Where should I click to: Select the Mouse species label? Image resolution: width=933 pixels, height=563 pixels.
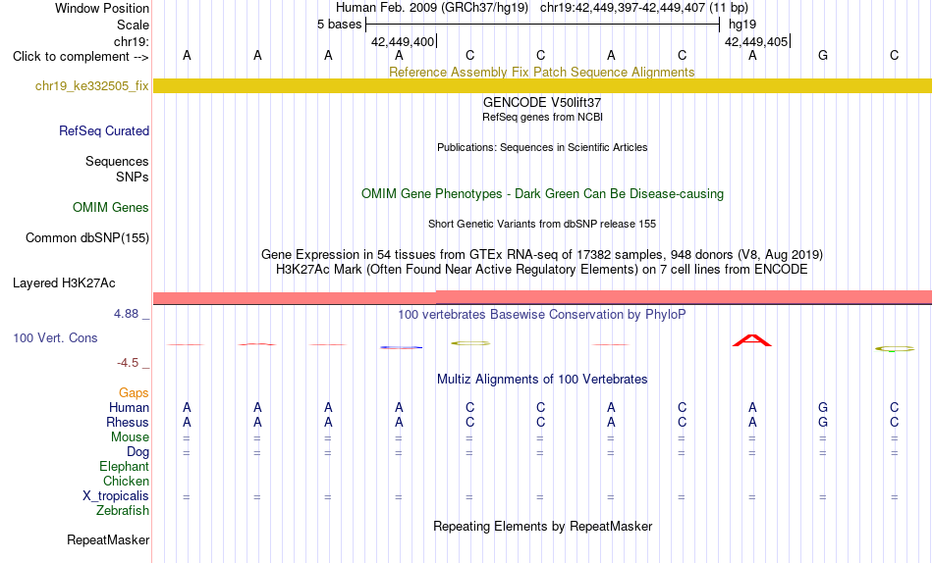tap(130, 437)
